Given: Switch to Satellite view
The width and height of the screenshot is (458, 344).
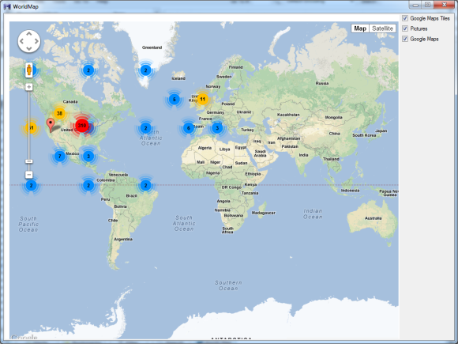Looking at the screenshot, I should tap(382, 28).
